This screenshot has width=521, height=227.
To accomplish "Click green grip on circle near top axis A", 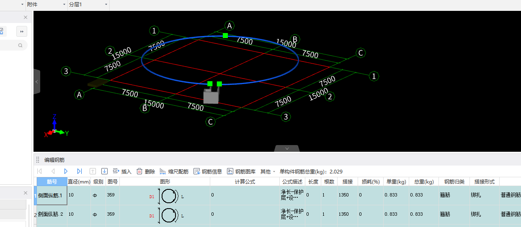I will click(x=225, y=36).
